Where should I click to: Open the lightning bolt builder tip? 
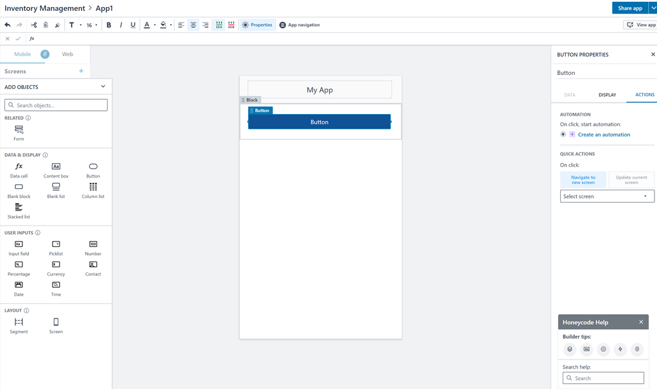click(x=620, y=349)
